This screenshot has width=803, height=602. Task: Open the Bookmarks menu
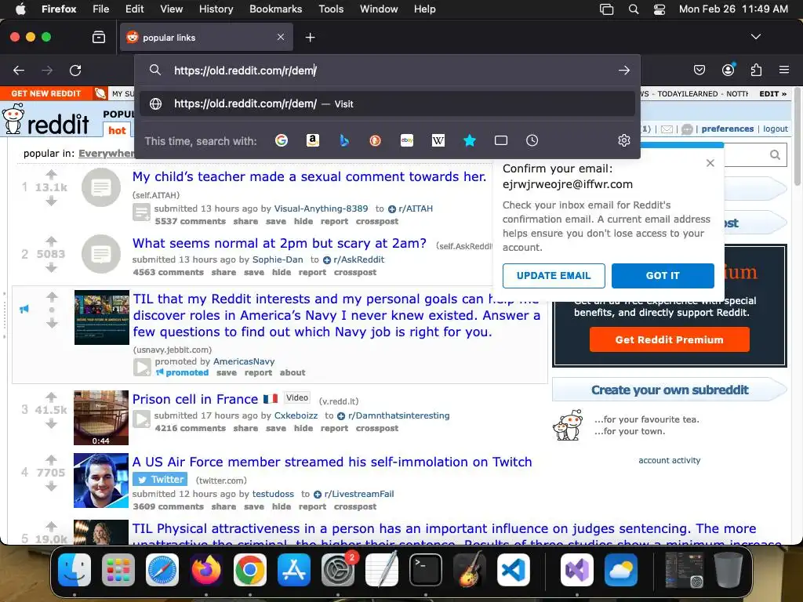275,9
